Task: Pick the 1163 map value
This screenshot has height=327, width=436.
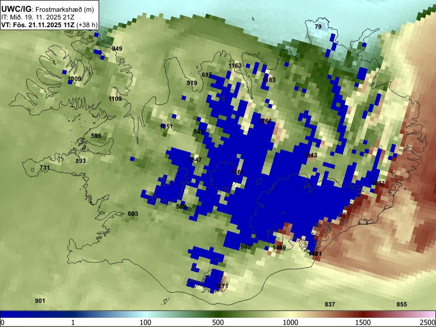Action: pos(235,66)
